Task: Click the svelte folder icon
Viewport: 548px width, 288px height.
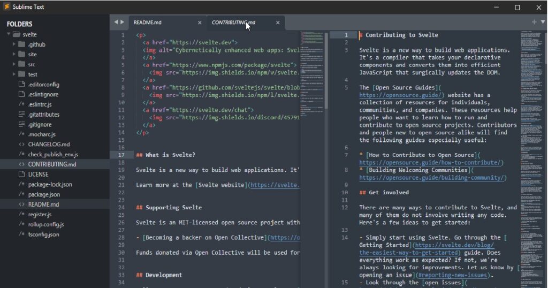Action: click(x=17, y=34)
